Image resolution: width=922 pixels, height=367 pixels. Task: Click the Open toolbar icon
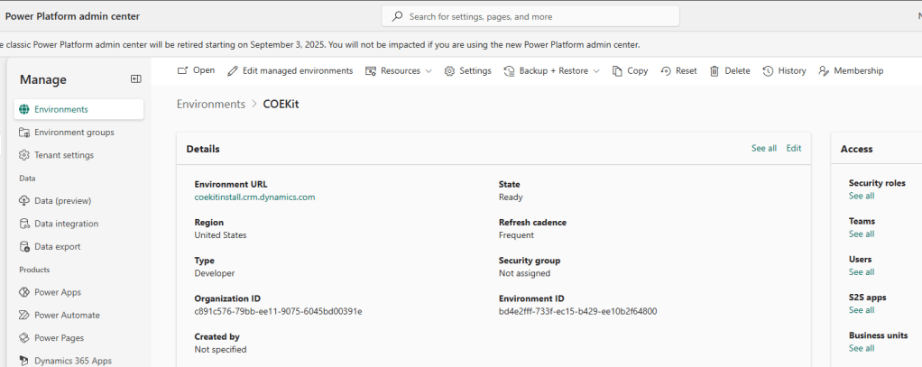click(183, 70)
